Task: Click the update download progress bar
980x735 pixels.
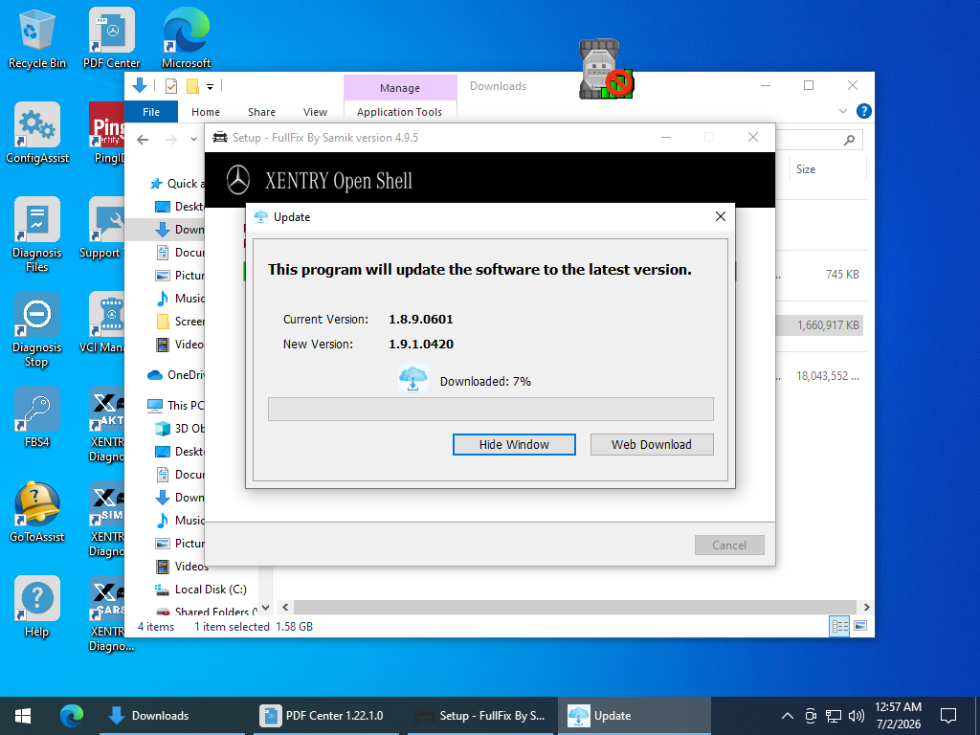Action: click(491, 410)
